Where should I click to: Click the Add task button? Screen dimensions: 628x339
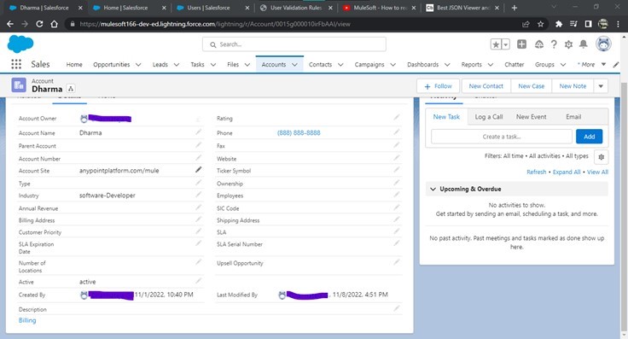pos(589,137)
